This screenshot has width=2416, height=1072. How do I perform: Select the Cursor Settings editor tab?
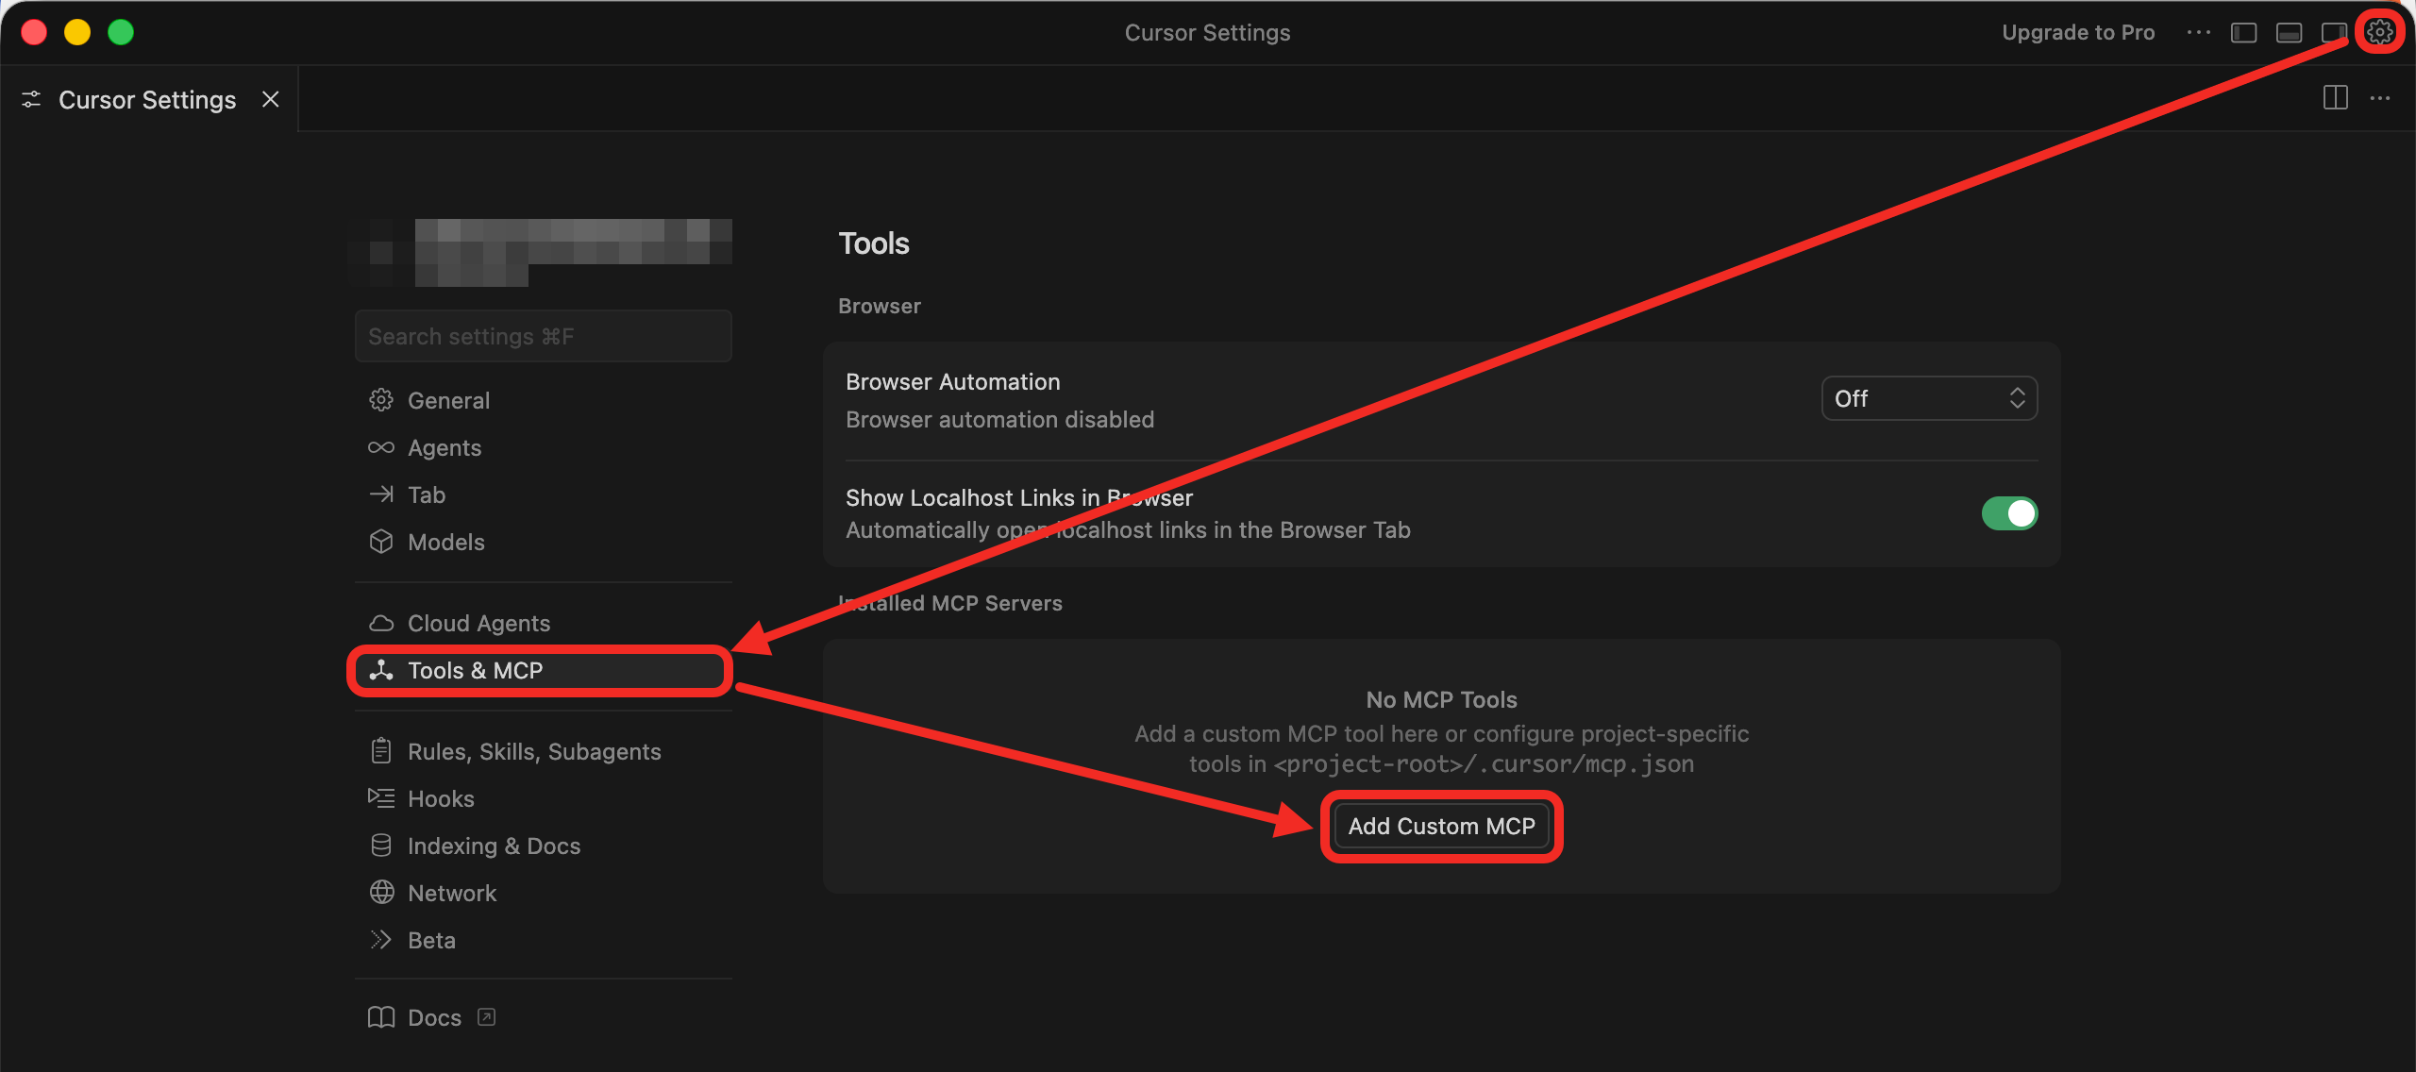pos(146,100)
